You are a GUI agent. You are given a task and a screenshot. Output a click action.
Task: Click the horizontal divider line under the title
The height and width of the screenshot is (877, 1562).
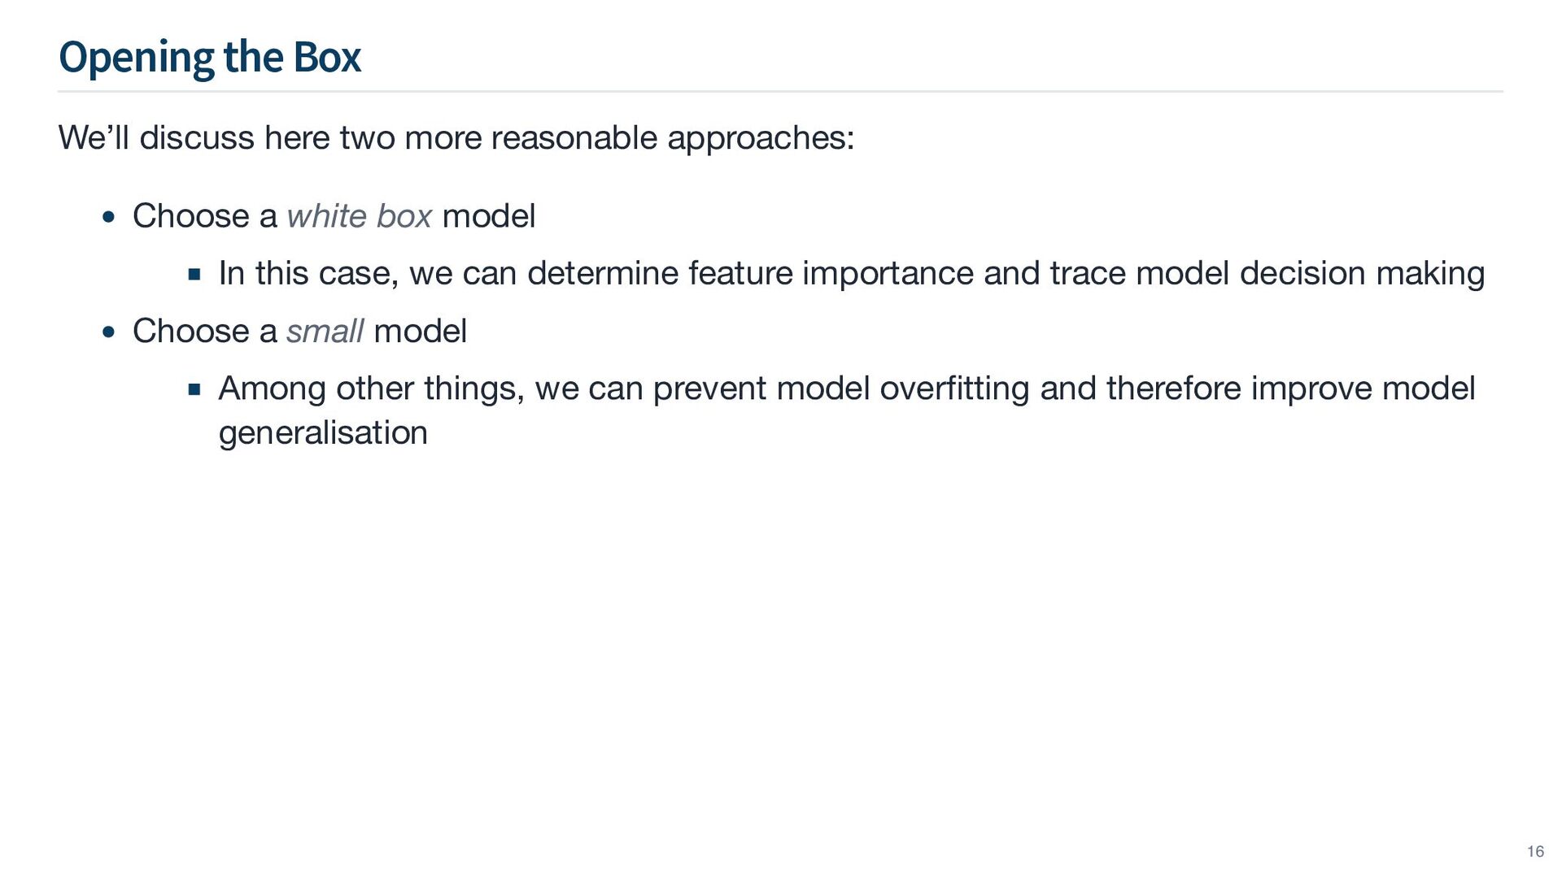tap(779, 92)
